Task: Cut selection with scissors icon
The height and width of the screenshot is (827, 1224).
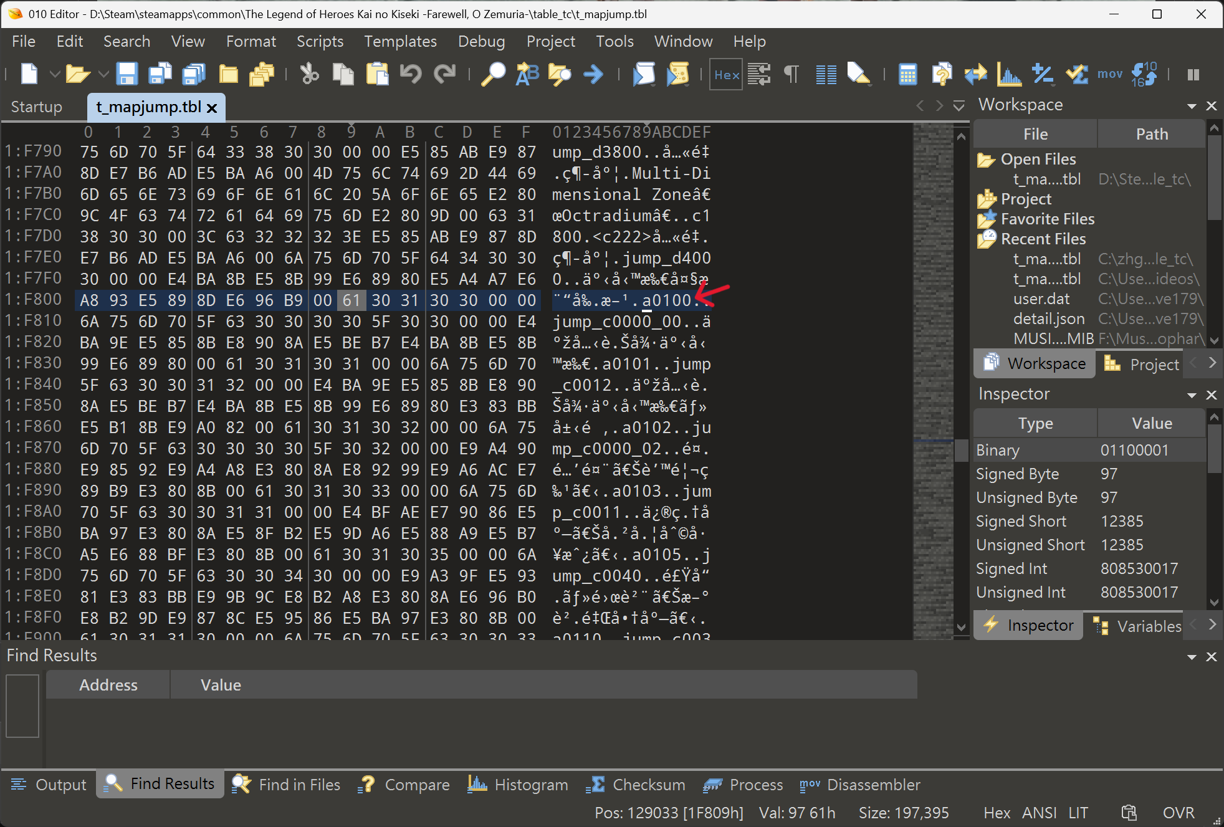Action: click(309, 74)
